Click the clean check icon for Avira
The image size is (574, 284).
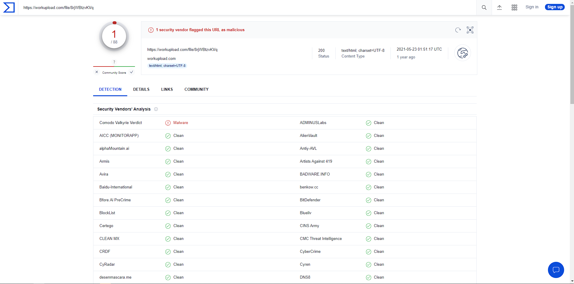pyautogui.click(x=168, y=174)
